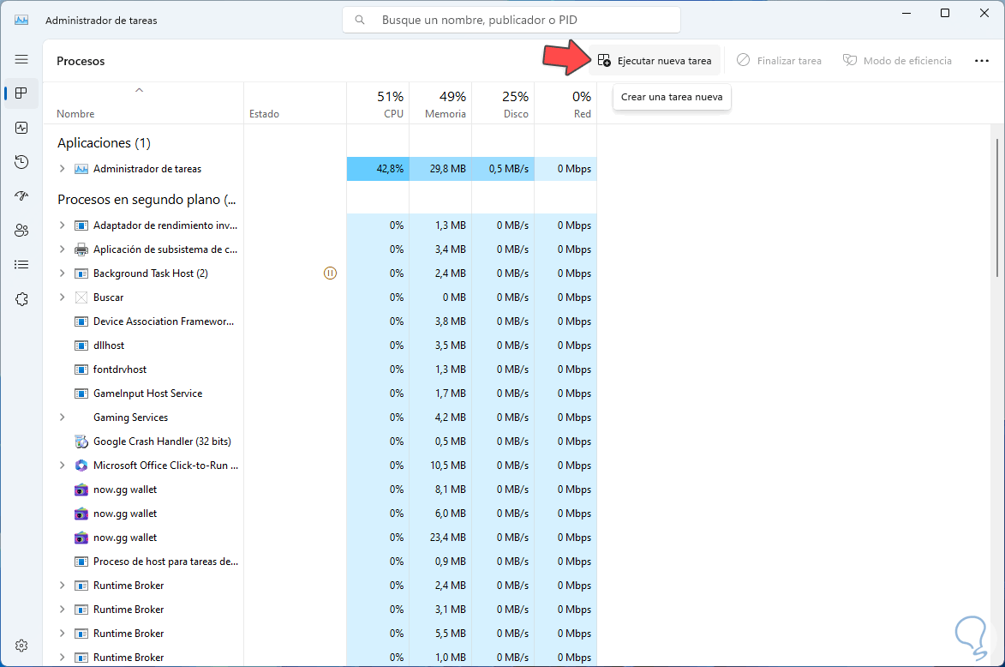Click the dllhost process icon
Screen dimensions: 1005x667
click(81, 346)
